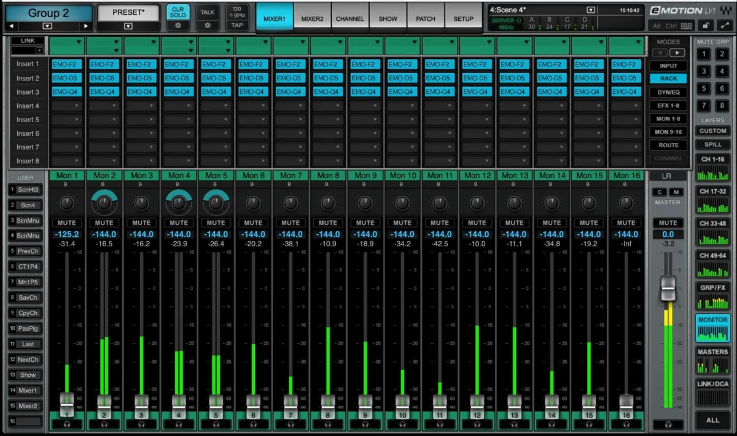Toggle the TALK button
Viewport: 737px width, 436px height.
point(208,12)
